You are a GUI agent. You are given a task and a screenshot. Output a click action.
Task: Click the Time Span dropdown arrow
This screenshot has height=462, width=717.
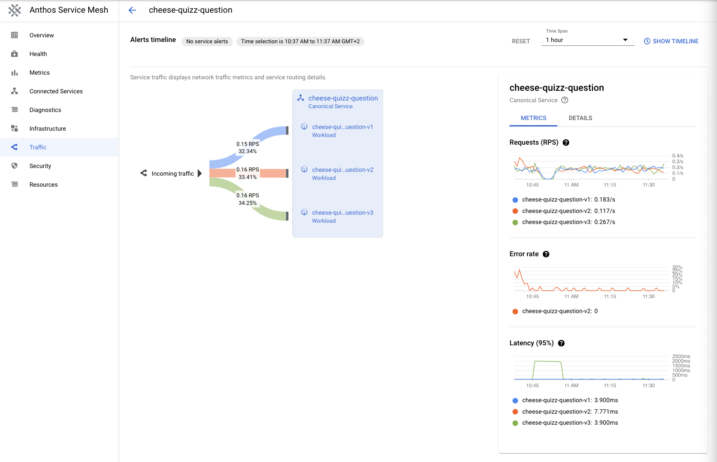tap(625, 40)
